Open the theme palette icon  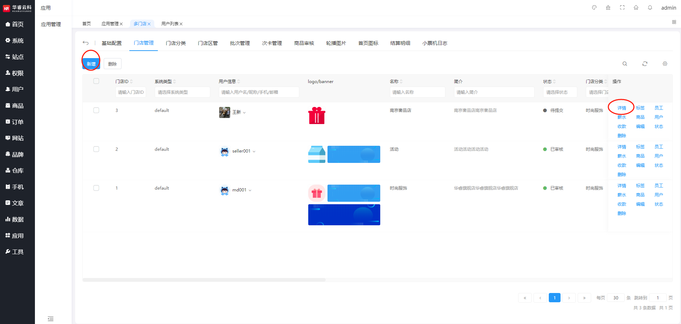point(594,7)
